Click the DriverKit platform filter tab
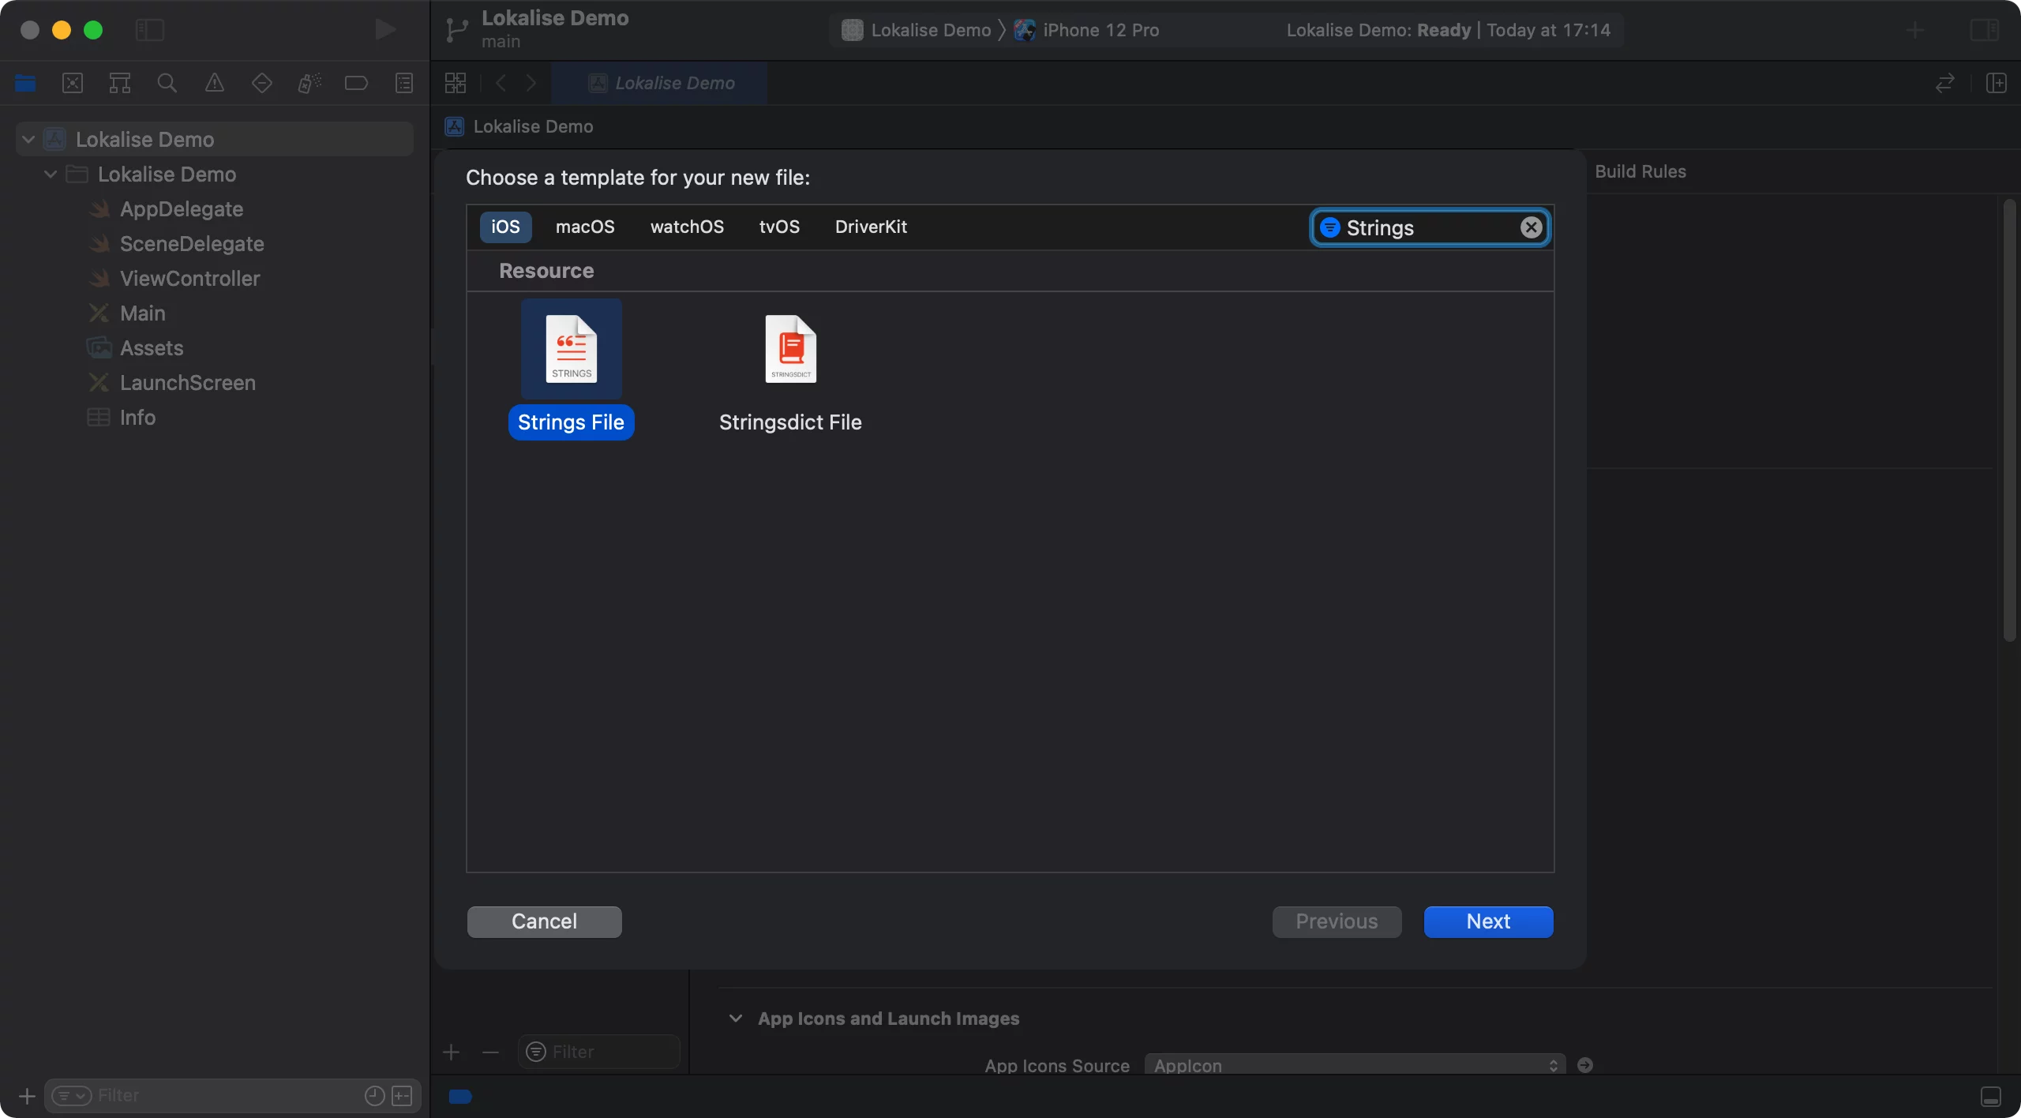2021x1118 pixels. click(x=872, y=227)
